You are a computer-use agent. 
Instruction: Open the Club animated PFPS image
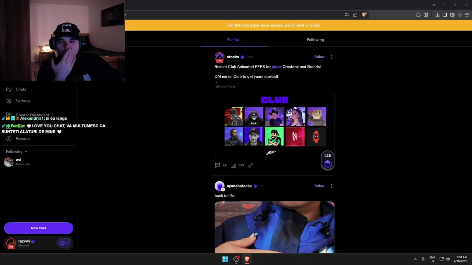[274, 126]
